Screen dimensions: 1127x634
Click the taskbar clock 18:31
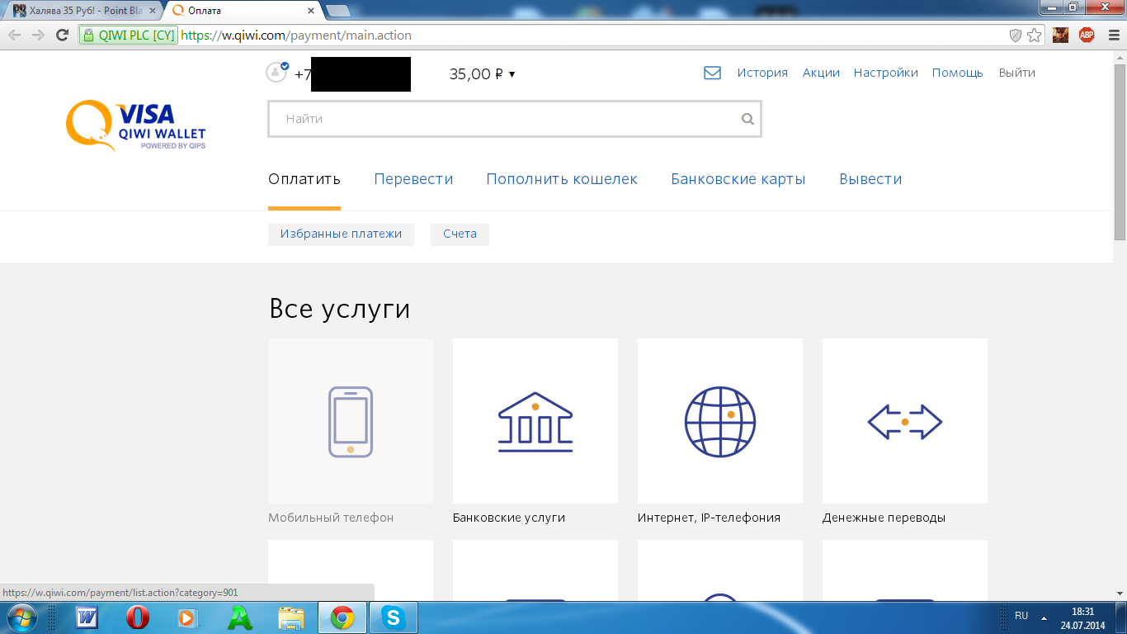tap(1082, 612)
